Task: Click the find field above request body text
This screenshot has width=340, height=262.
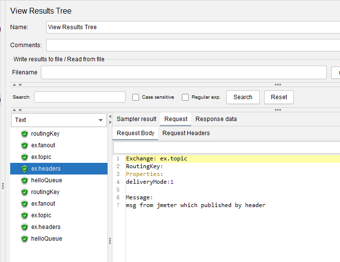Action: tap(227, 148)
